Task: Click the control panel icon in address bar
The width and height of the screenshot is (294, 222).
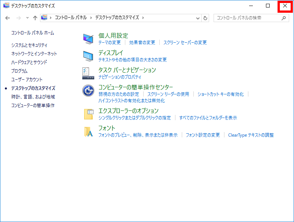Action: click(x=44, y=18)
